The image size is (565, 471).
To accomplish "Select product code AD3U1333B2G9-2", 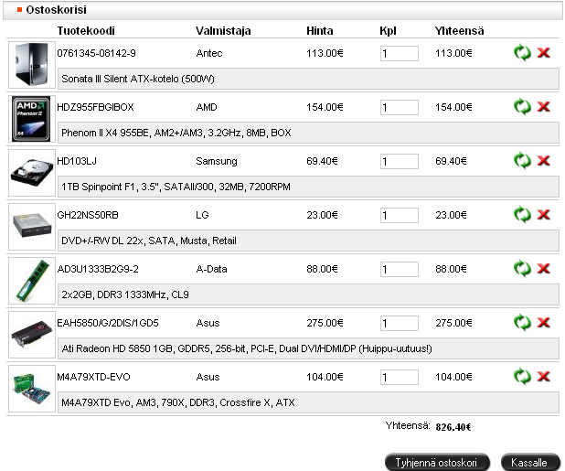I will pos(98,269).
